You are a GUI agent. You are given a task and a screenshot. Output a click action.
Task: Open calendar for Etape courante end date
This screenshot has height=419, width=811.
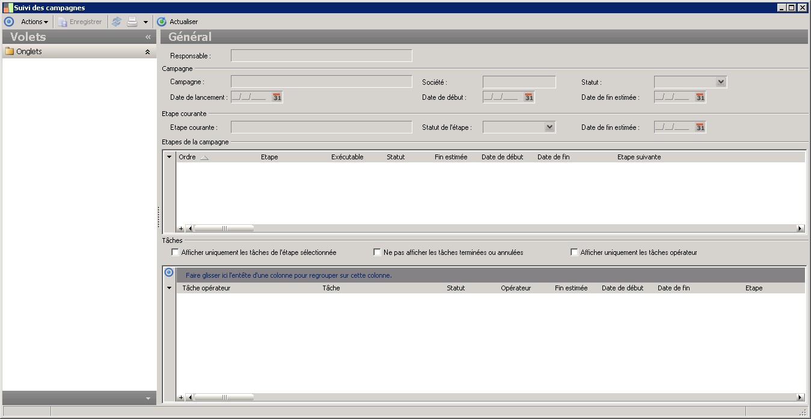pos(700,127)
